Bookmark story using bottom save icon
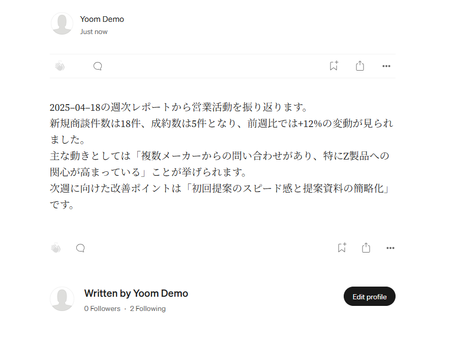The width and height of the screenshot is (452, 343). 342,247
